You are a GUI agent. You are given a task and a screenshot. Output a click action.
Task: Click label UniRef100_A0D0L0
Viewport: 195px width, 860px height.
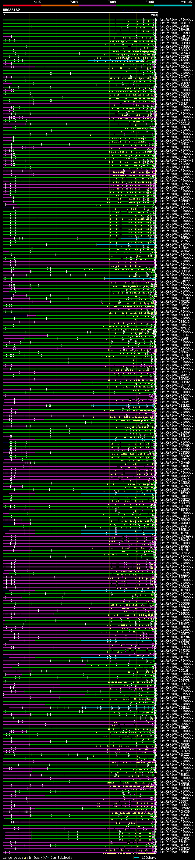click(x=175, y=67)
